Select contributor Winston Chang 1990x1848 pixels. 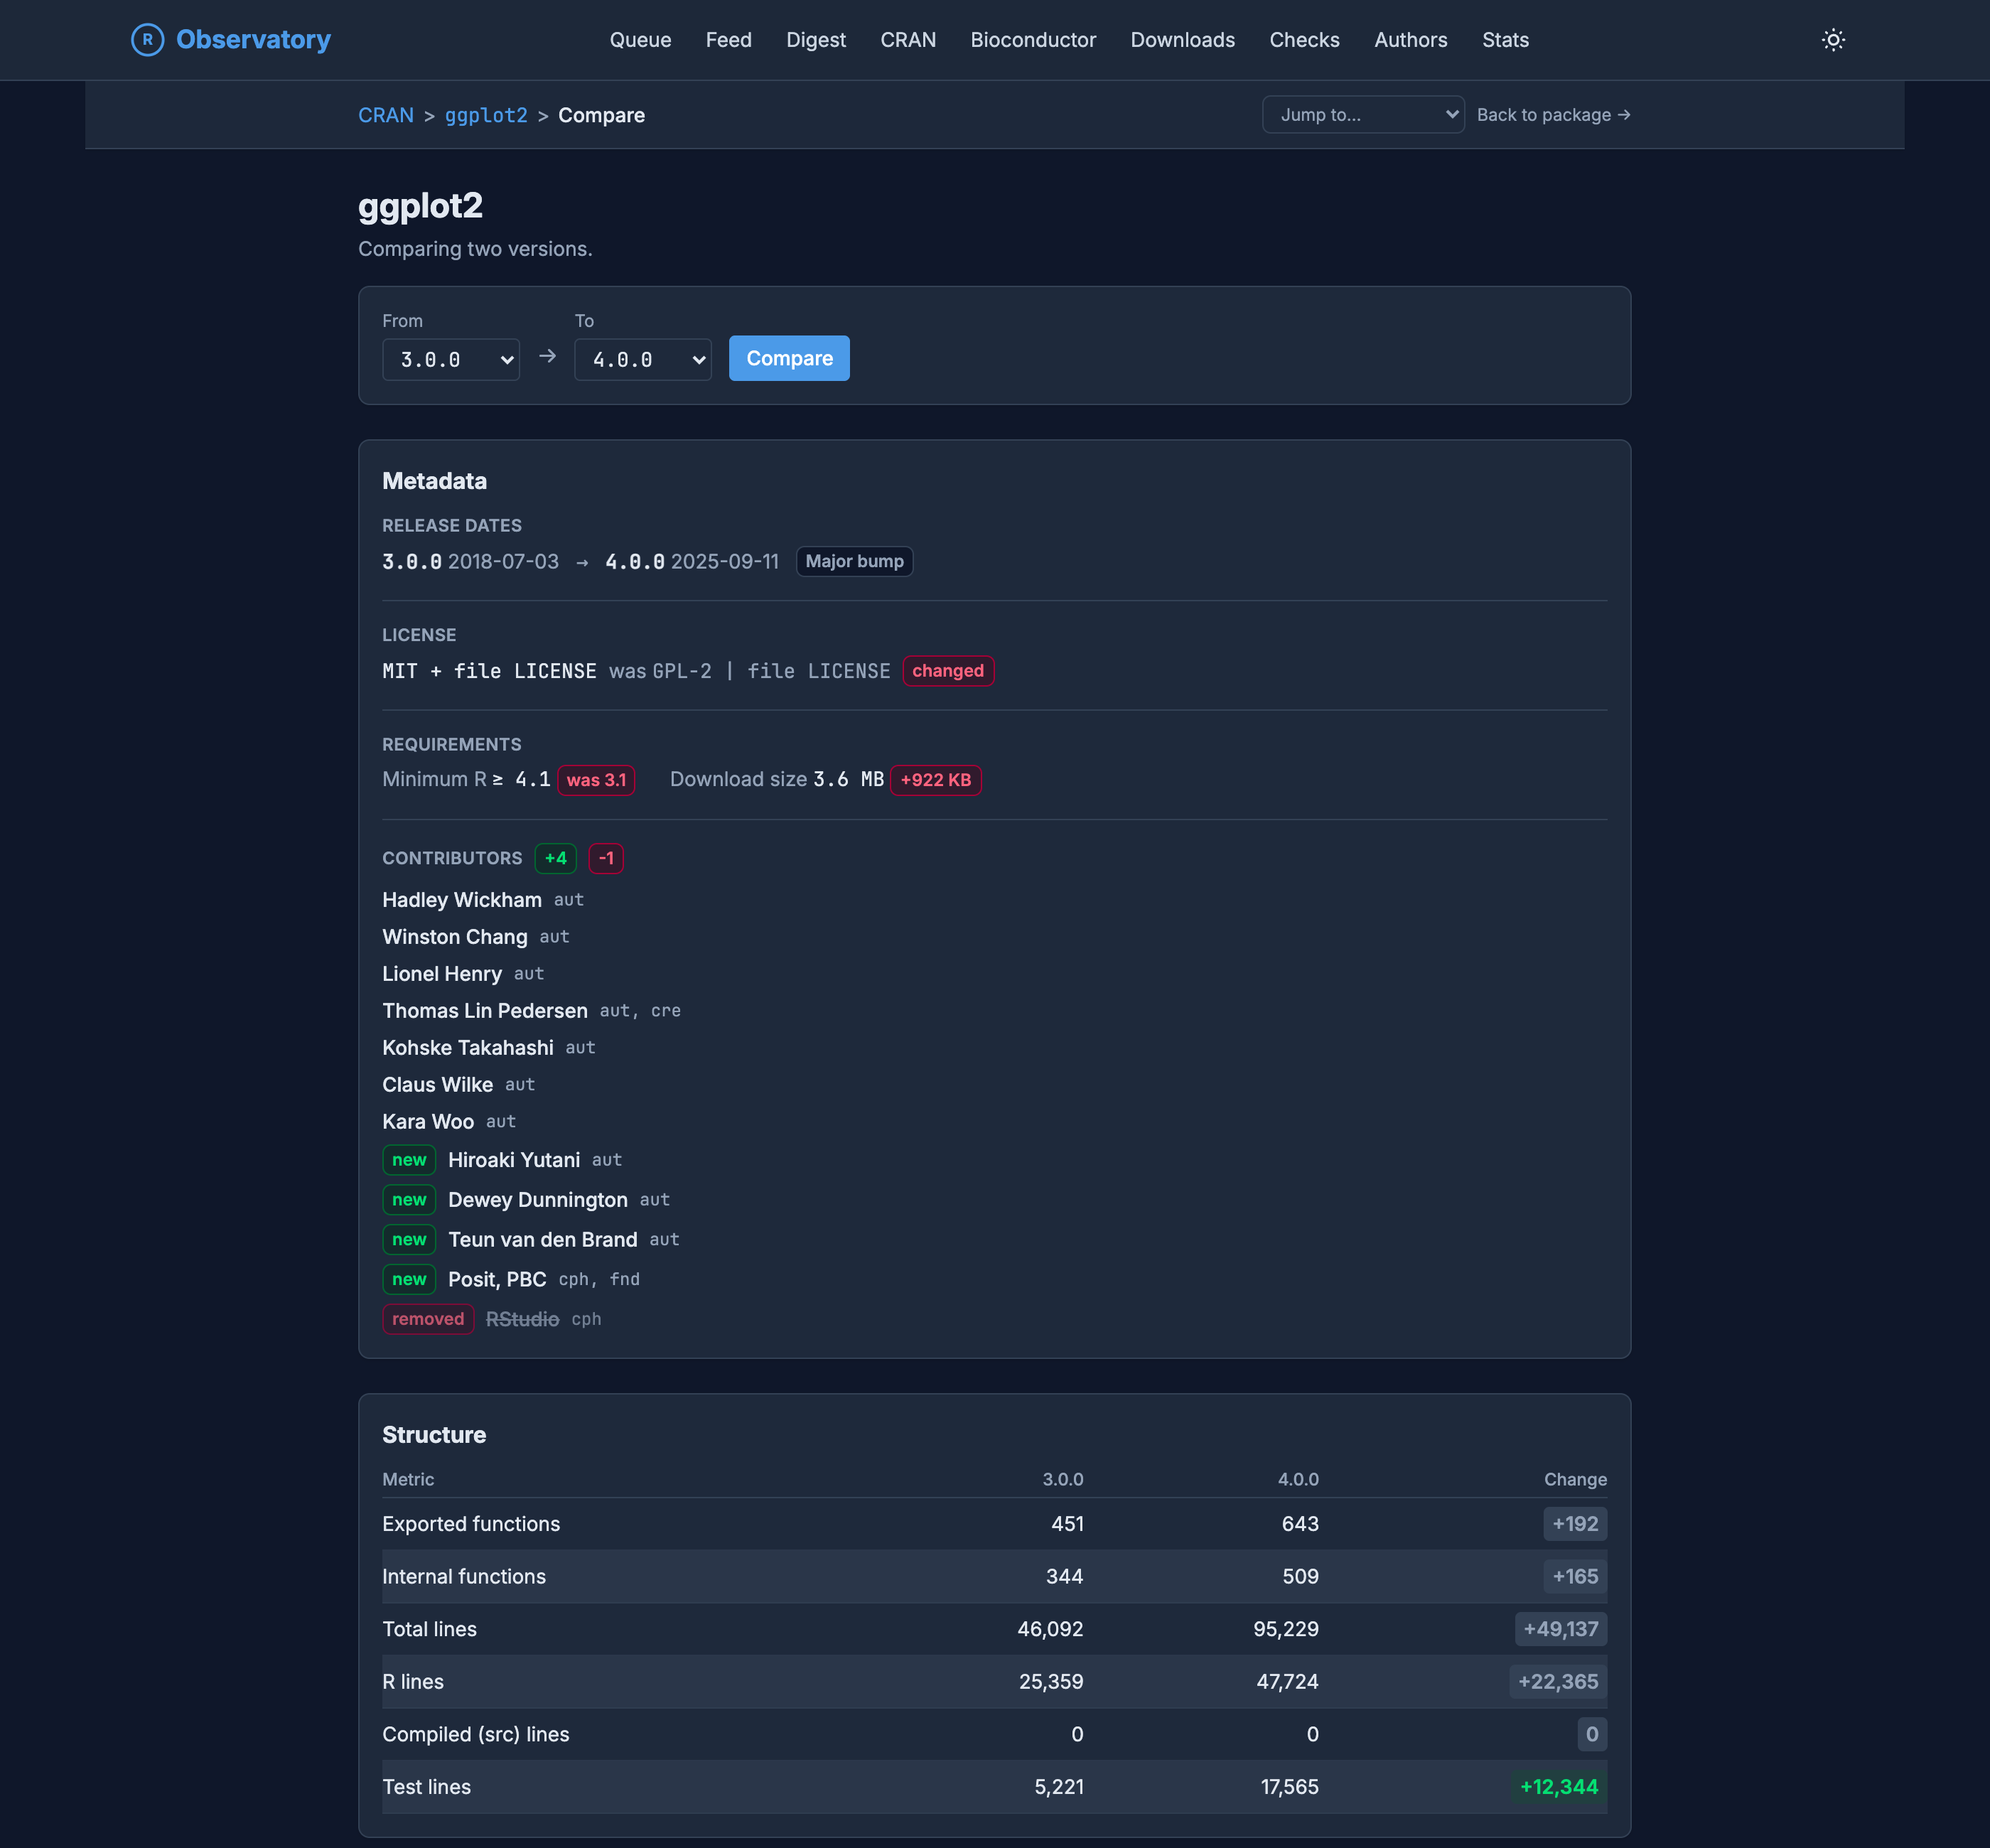[x=455, y=937]
